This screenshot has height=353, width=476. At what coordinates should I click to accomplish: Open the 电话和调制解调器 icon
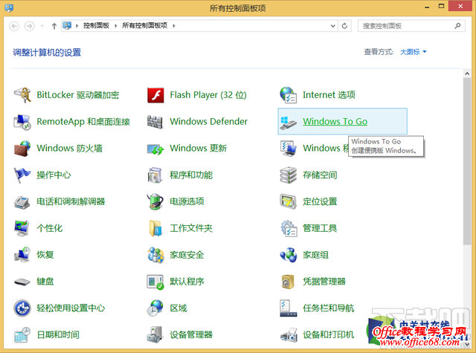click(x=22, y=202)
